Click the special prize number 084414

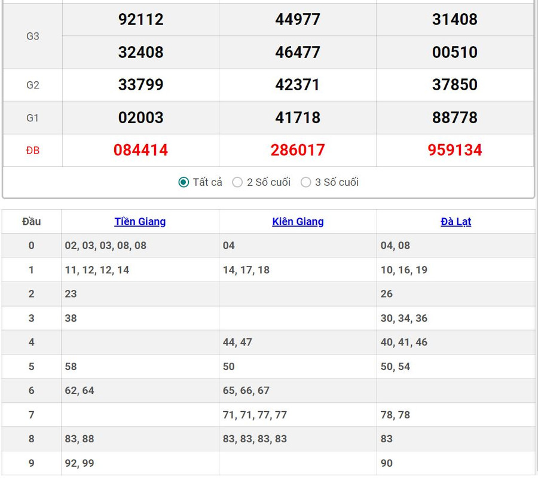click(x=140, y=150)
